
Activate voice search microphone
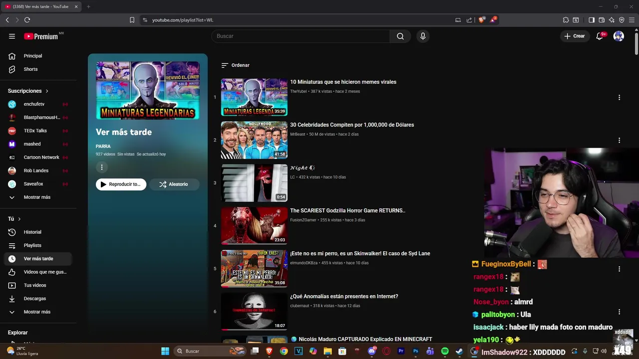coord(423,36)
